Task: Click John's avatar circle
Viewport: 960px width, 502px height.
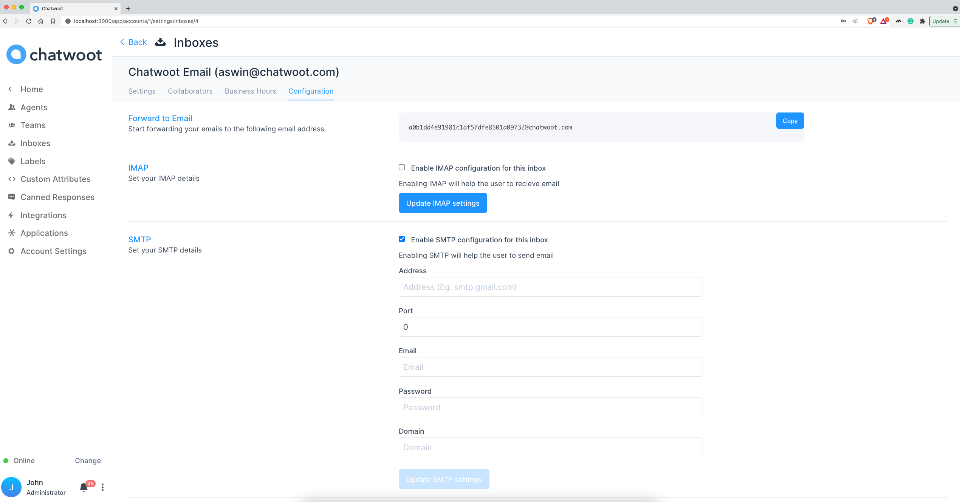Action: 11,487
